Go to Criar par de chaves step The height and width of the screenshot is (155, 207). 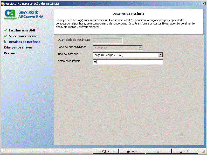point(18,47)
